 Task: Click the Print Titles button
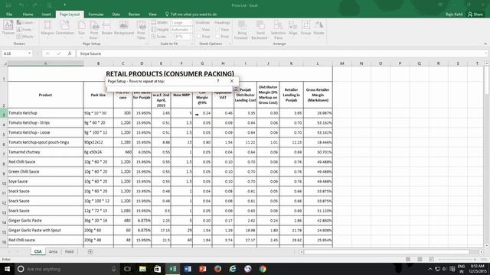(x=141, y=30)
